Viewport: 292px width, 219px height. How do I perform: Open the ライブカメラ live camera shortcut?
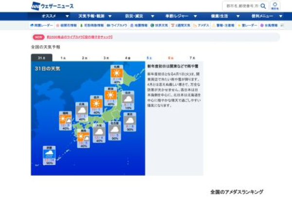[117, 25]
